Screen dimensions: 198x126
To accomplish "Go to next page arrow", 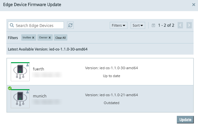I will point(189,25).
